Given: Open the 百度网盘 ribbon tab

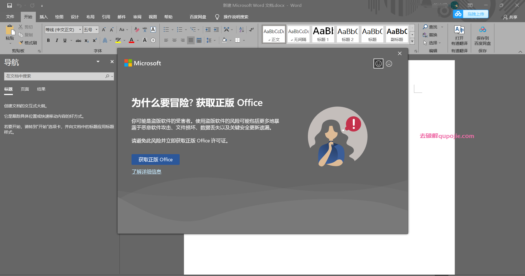Looking at the screenshot, I should pyautogui.click(x=198, y=17).
